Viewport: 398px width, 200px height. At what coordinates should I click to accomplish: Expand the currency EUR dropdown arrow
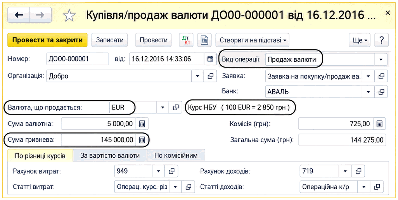pyautogui.click(x=163, y=108)
